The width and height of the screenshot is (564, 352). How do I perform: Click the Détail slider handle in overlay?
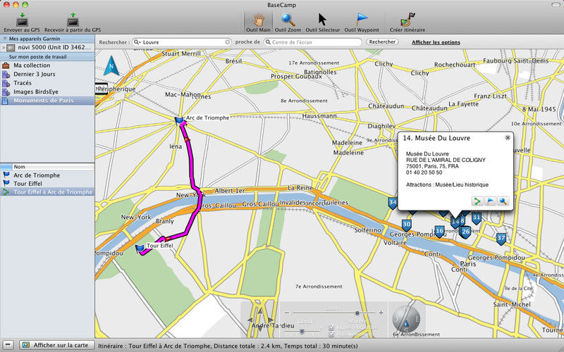302,331
